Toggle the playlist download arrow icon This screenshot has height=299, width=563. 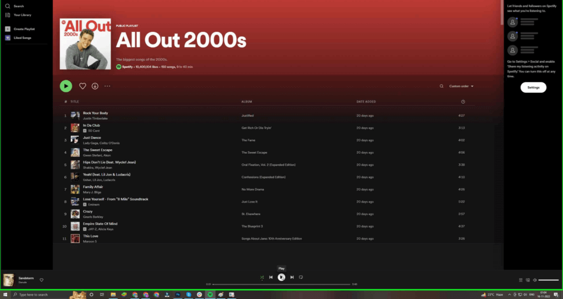(95, 86)
